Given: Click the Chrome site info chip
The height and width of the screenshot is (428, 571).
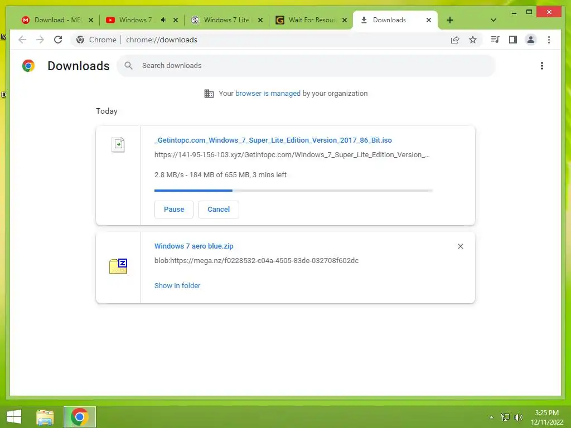Looking at the screenshot, I should tap(96, 40).
